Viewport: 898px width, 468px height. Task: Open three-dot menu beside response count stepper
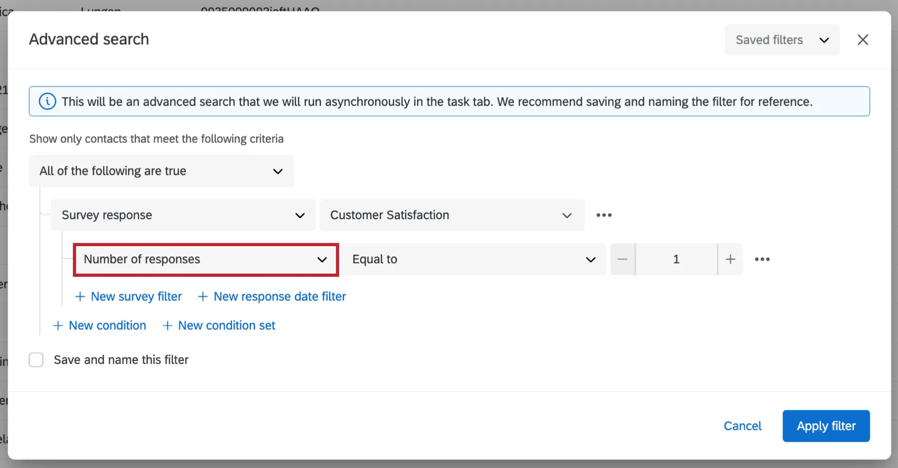click(762, 259)
